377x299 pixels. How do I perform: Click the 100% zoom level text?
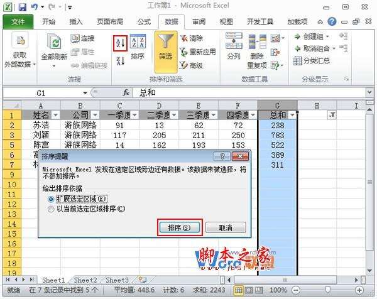click(x=278, y=290)
